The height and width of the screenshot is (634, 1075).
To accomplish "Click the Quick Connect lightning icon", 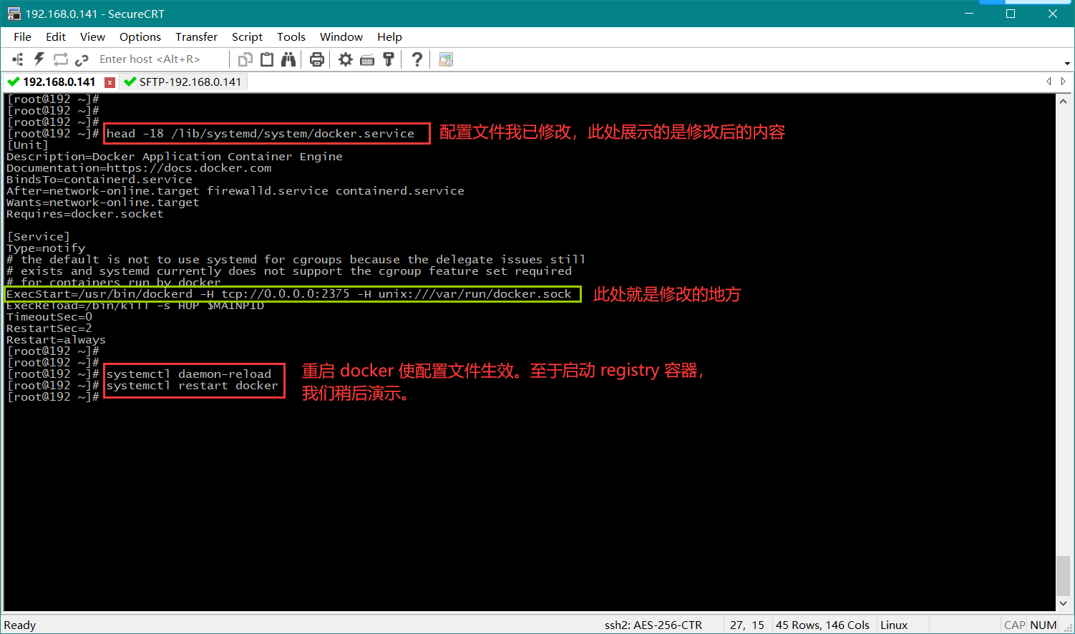I will pos(39,59).
